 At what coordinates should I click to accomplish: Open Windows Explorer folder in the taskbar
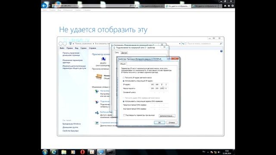pos(64,152)
